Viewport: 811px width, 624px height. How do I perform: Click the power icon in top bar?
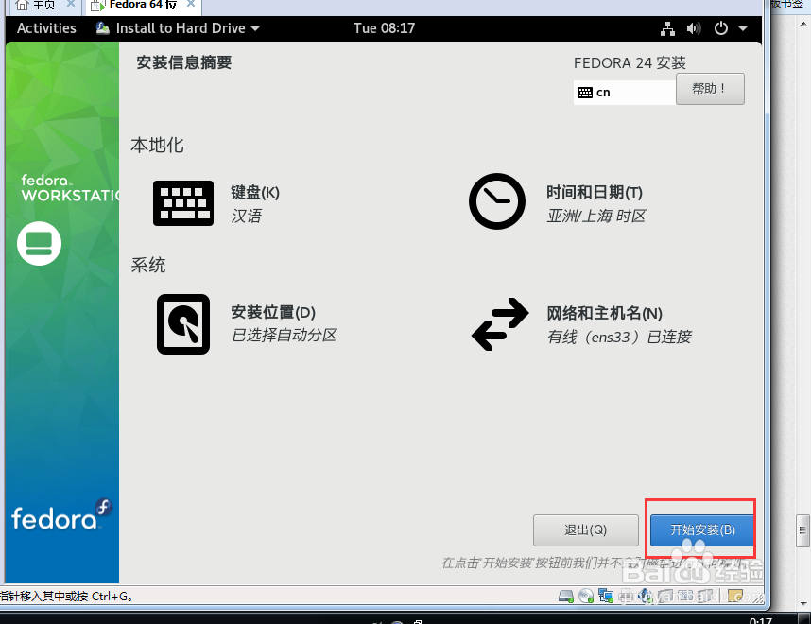[x=721, y=28]
